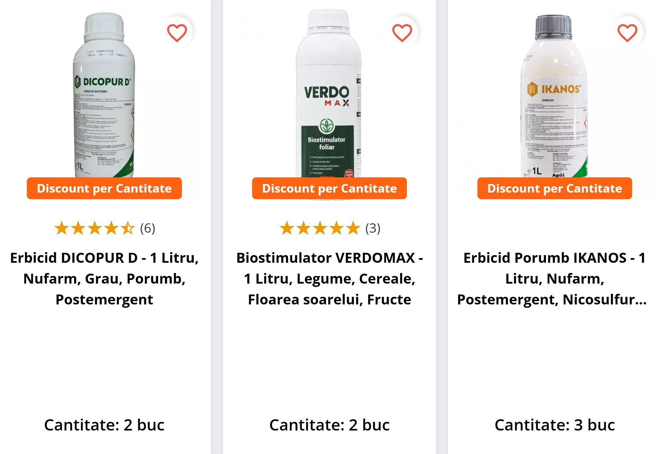Toggle the heart icon on IKANOS product
The width and height of the screenshot is (658, 454).
627,32
